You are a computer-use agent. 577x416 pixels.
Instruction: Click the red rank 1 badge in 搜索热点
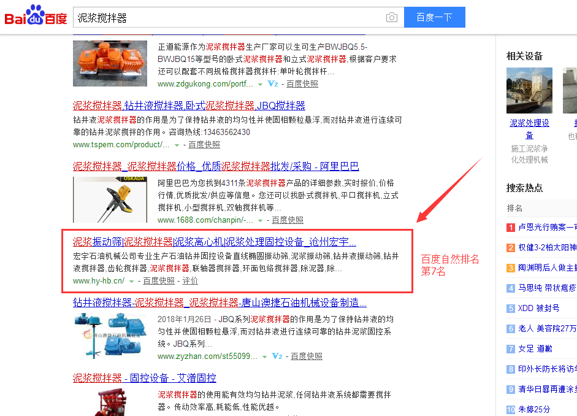(510, 228)
